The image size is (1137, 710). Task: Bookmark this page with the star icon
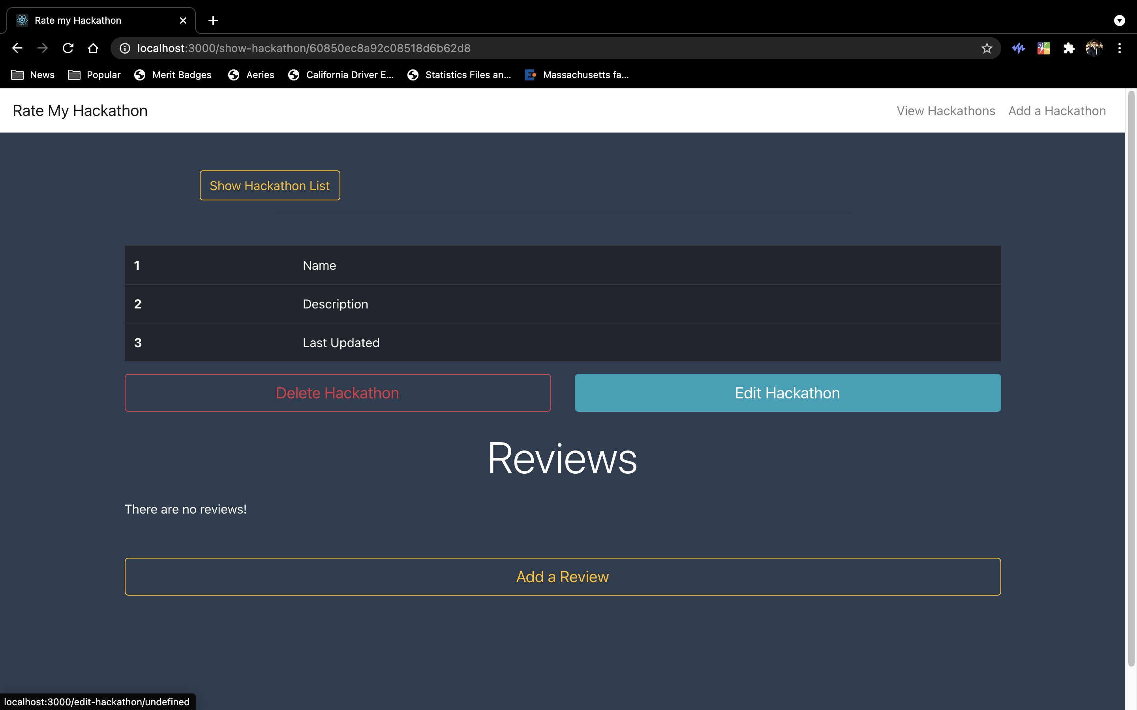pyautogui.click(x=987, y=48)
